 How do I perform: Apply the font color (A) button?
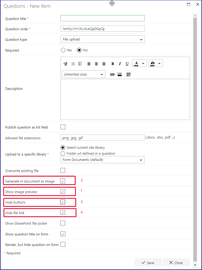136,63
